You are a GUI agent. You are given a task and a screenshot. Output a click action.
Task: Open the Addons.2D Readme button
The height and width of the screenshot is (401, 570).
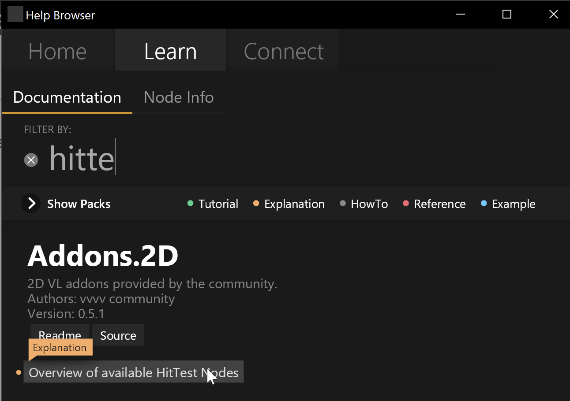[60, 333]
